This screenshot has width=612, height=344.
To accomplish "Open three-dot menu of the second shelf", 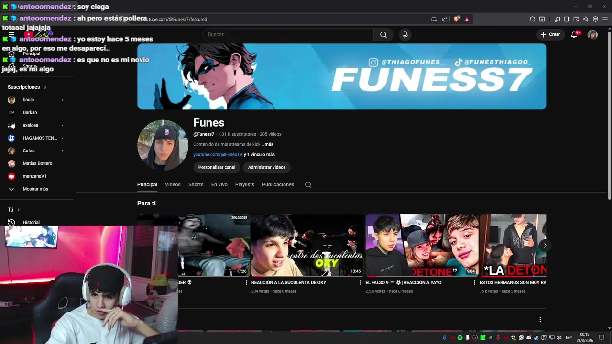I will [x=540, y=320].
